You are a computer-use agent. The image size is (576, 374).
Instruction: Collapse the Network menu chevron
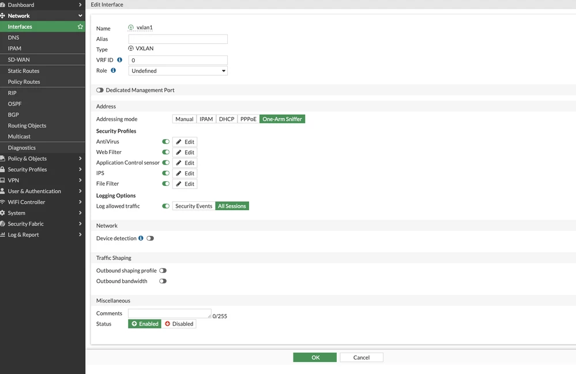(x=80, y=16)
